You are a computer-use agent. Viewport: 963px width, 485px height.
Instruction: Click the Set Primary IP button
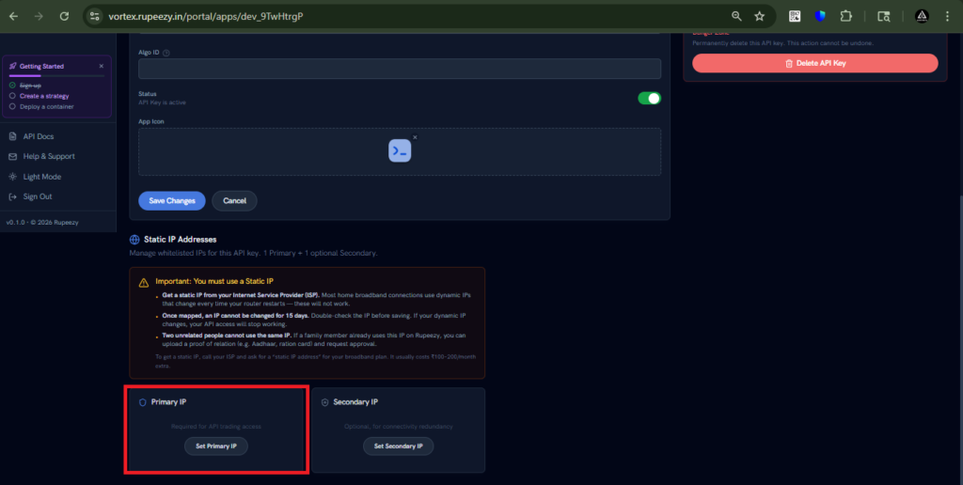click(x=216, y=446)
